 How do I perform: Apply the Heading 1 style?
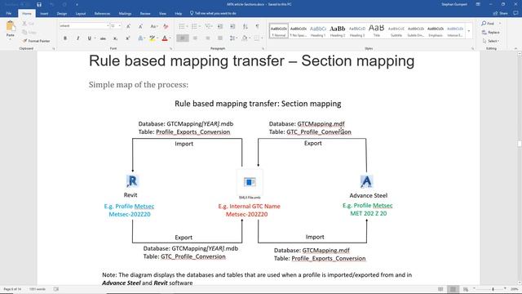(318, 31)
